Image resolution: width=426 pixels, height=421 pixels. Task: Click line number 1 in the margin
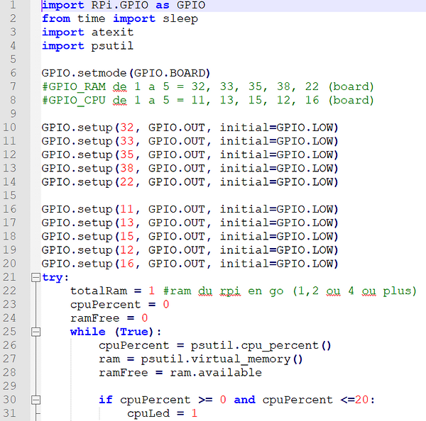(x=13, y=5)
